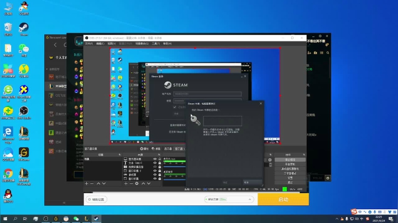Toggle visibility of the display capture source

click(x=155, y=159)
